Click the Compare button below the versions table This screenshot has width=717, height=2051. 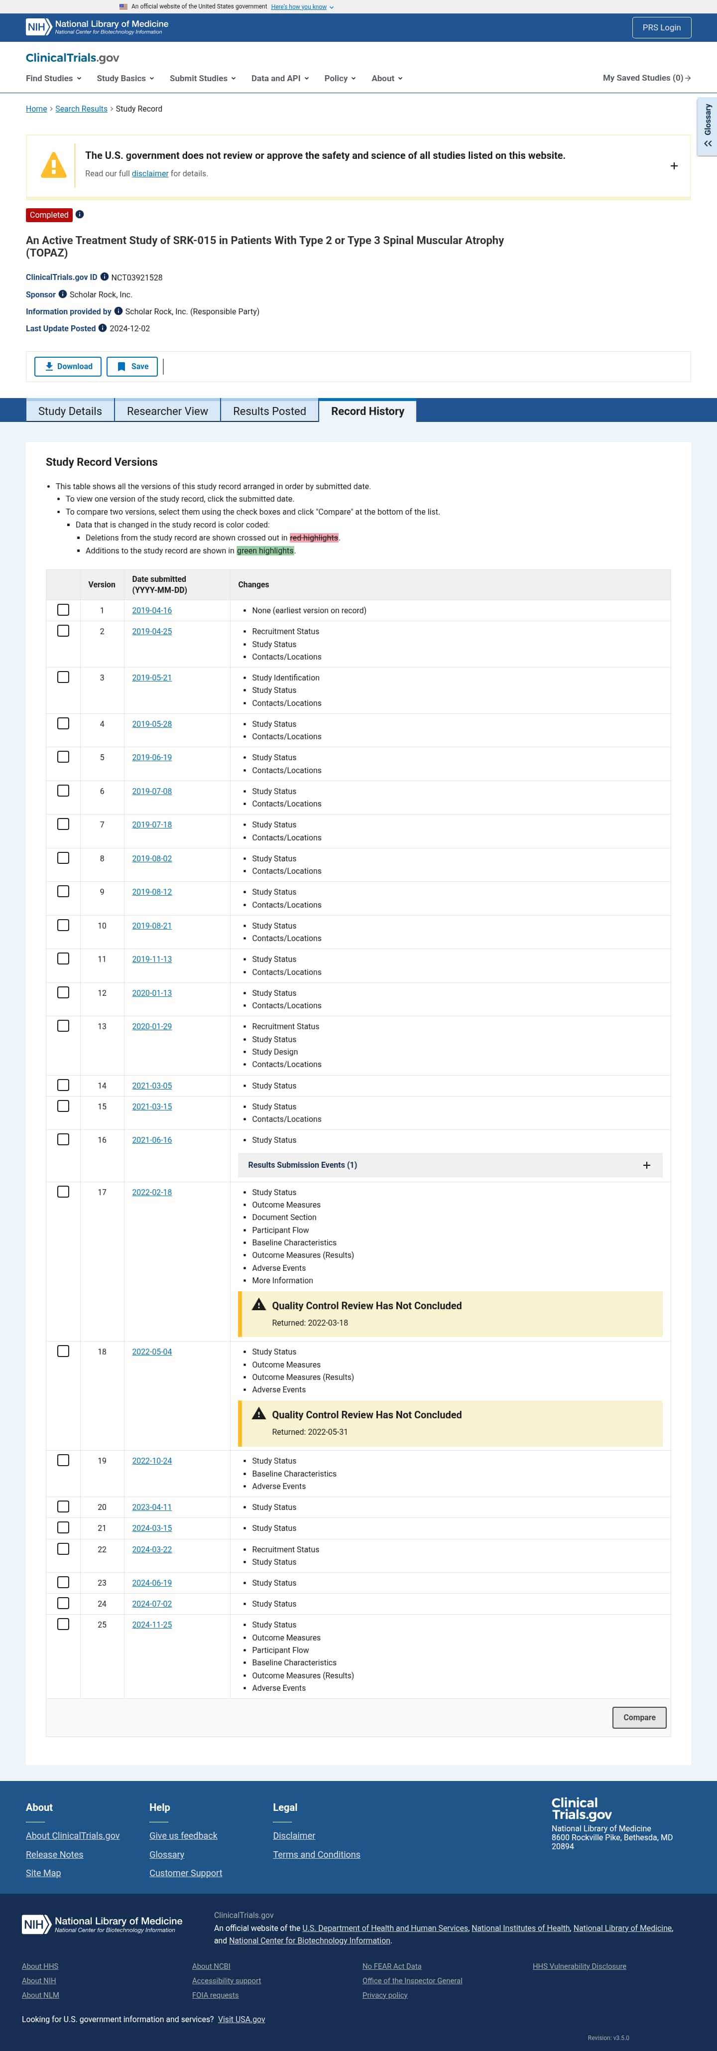pos(639,1717)
